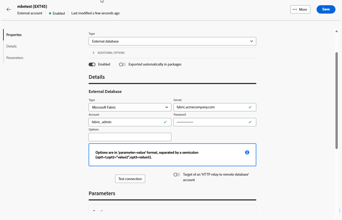Click the green checkmark in Account field

click(165, 122)
